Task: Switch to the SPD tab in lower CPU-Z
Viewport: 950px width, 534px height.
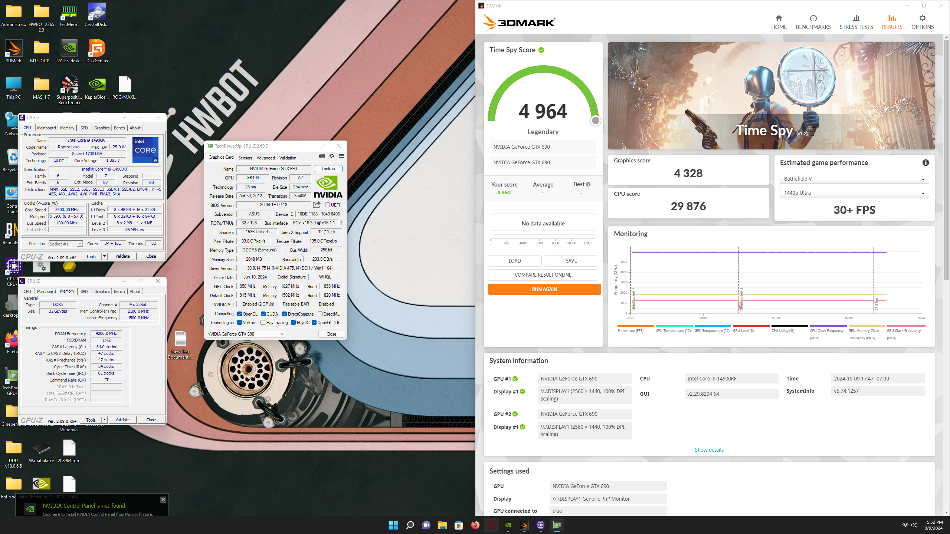Action: tap(84, 291)
